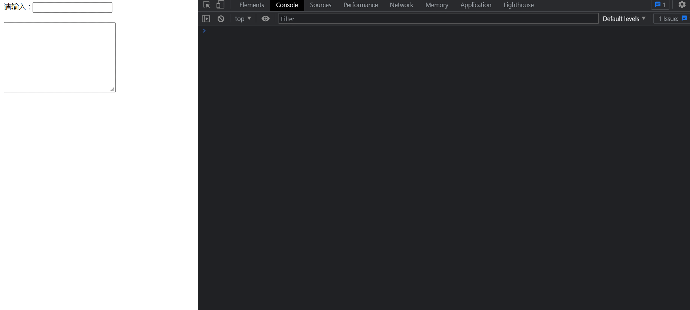Screen dimensions: 690x310
Task: Activate the inspect element picker icon
Action: point(206,5)
